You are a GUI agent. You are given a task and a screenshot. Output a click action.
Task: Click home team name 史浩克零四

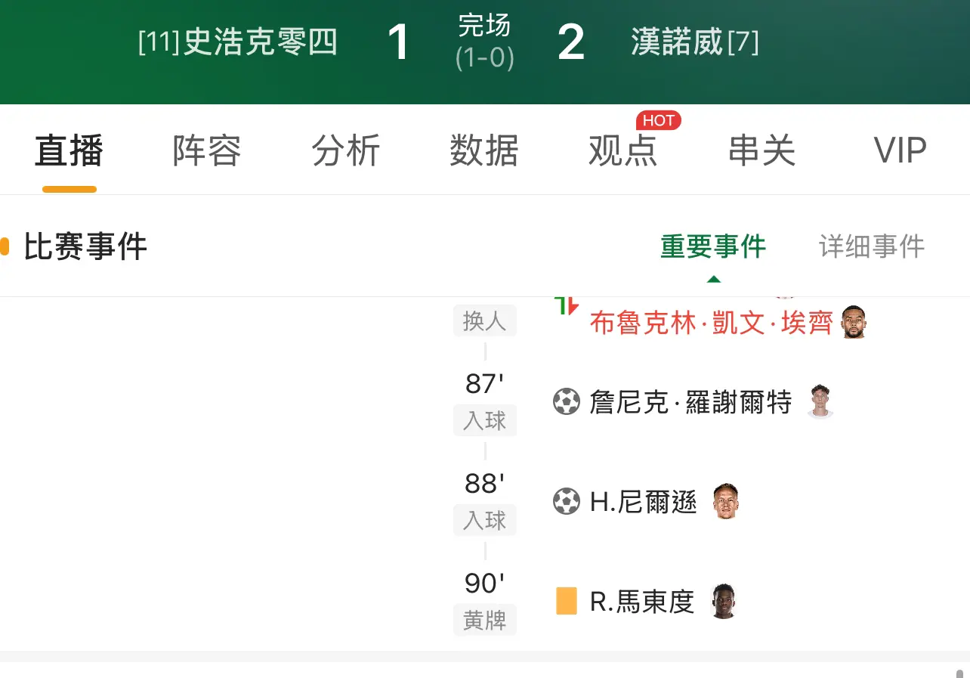tap(261, 42)
